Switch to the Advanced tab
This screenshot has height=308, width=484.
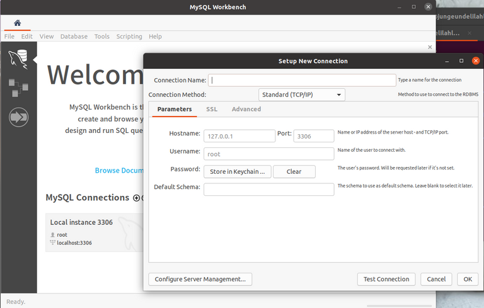pyautogui.click(x=246, y=109)
